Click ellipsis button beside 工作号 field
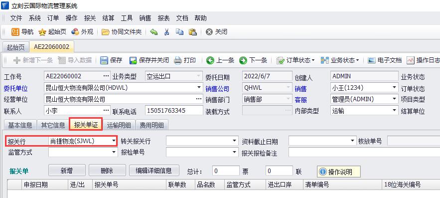 pyautogui.click(x=106, y=76)
